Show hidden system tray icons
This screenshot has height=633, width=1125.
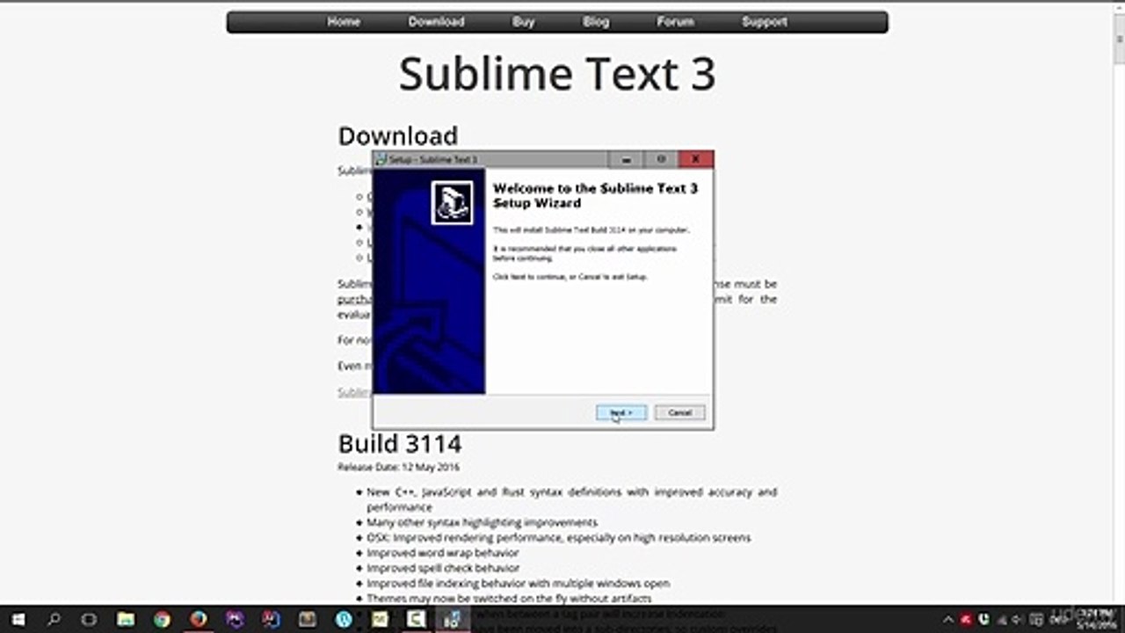(948, 620)
